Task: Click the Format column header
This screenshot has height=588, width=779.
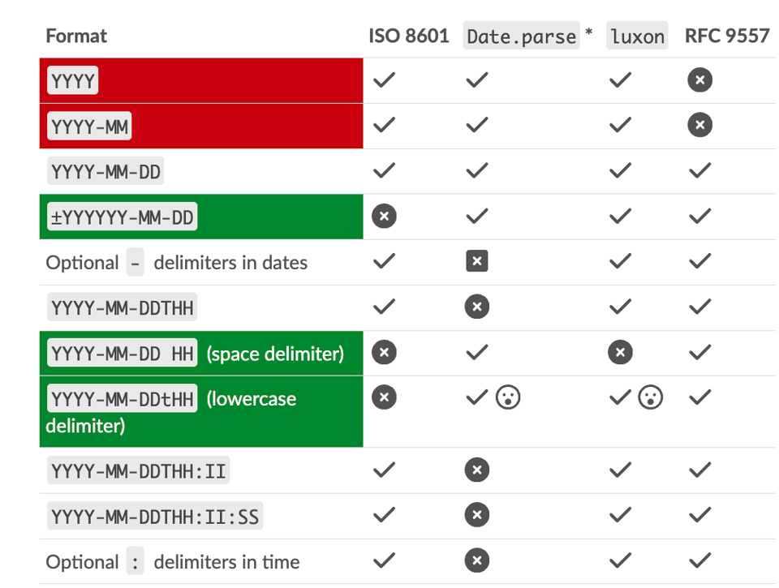Action: click(76, 36)
